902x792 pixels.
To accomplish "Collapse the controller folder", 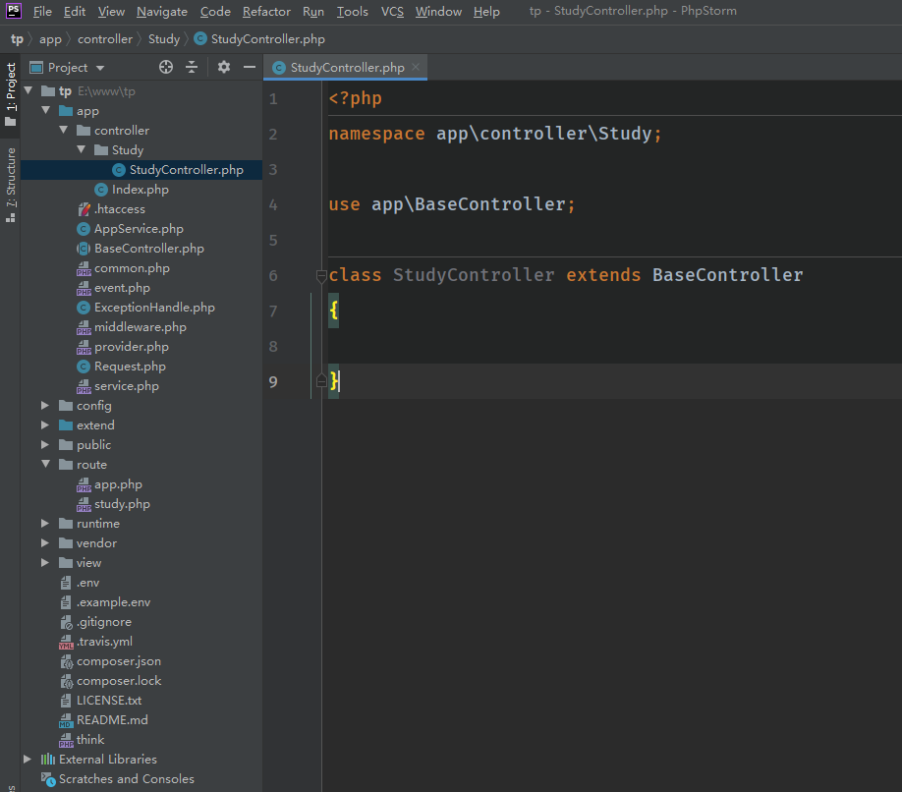I will click(x=64, y=130).
